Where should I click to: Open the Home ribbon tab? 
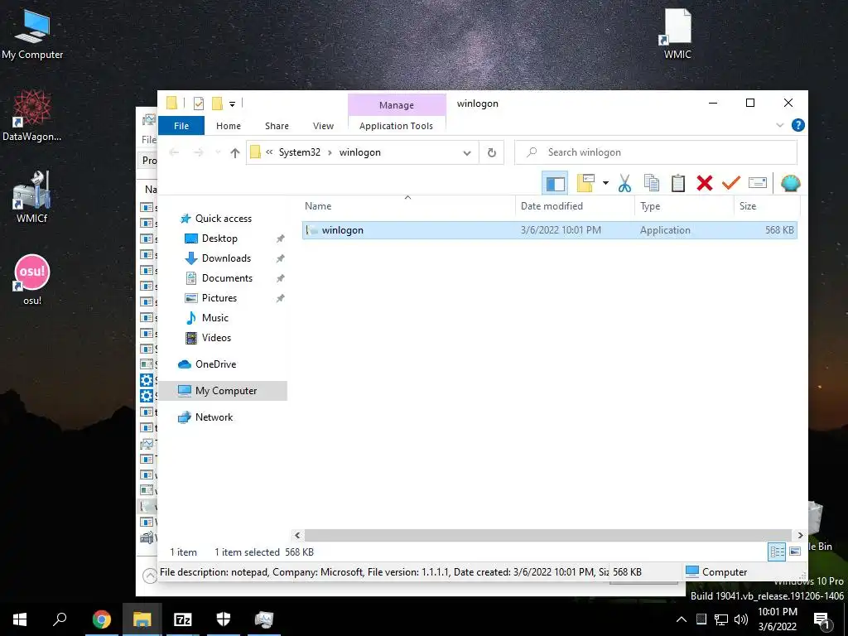click(229, 126)
